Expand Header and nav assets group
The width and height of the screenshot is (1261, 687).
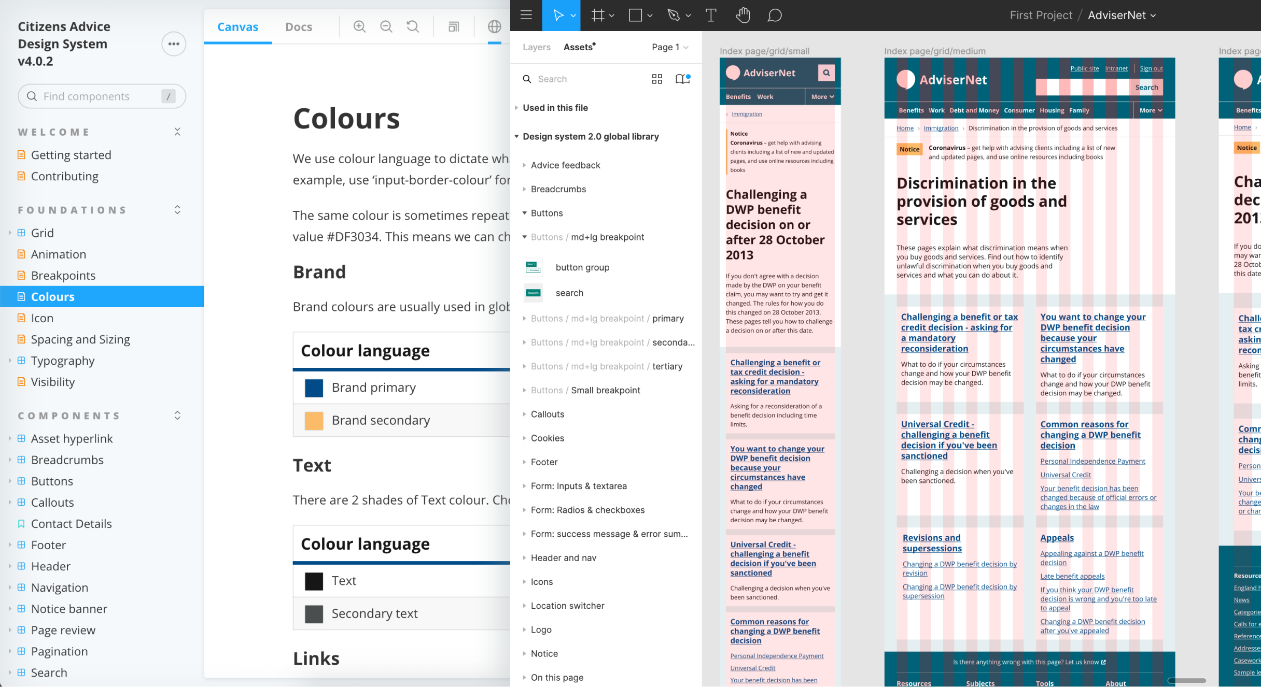(x=524, y=558)
